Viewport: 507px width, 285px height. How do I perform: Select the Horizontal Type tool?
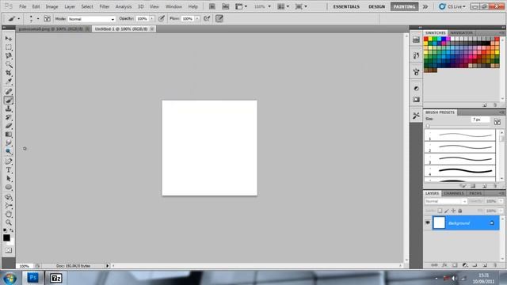tap(9, 170)
